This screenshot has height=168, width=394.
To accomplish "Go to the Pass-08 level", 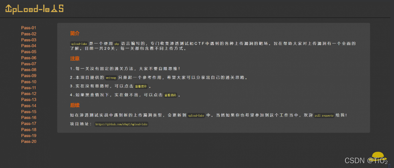I will pyautogui.click(x=28, y=70).
